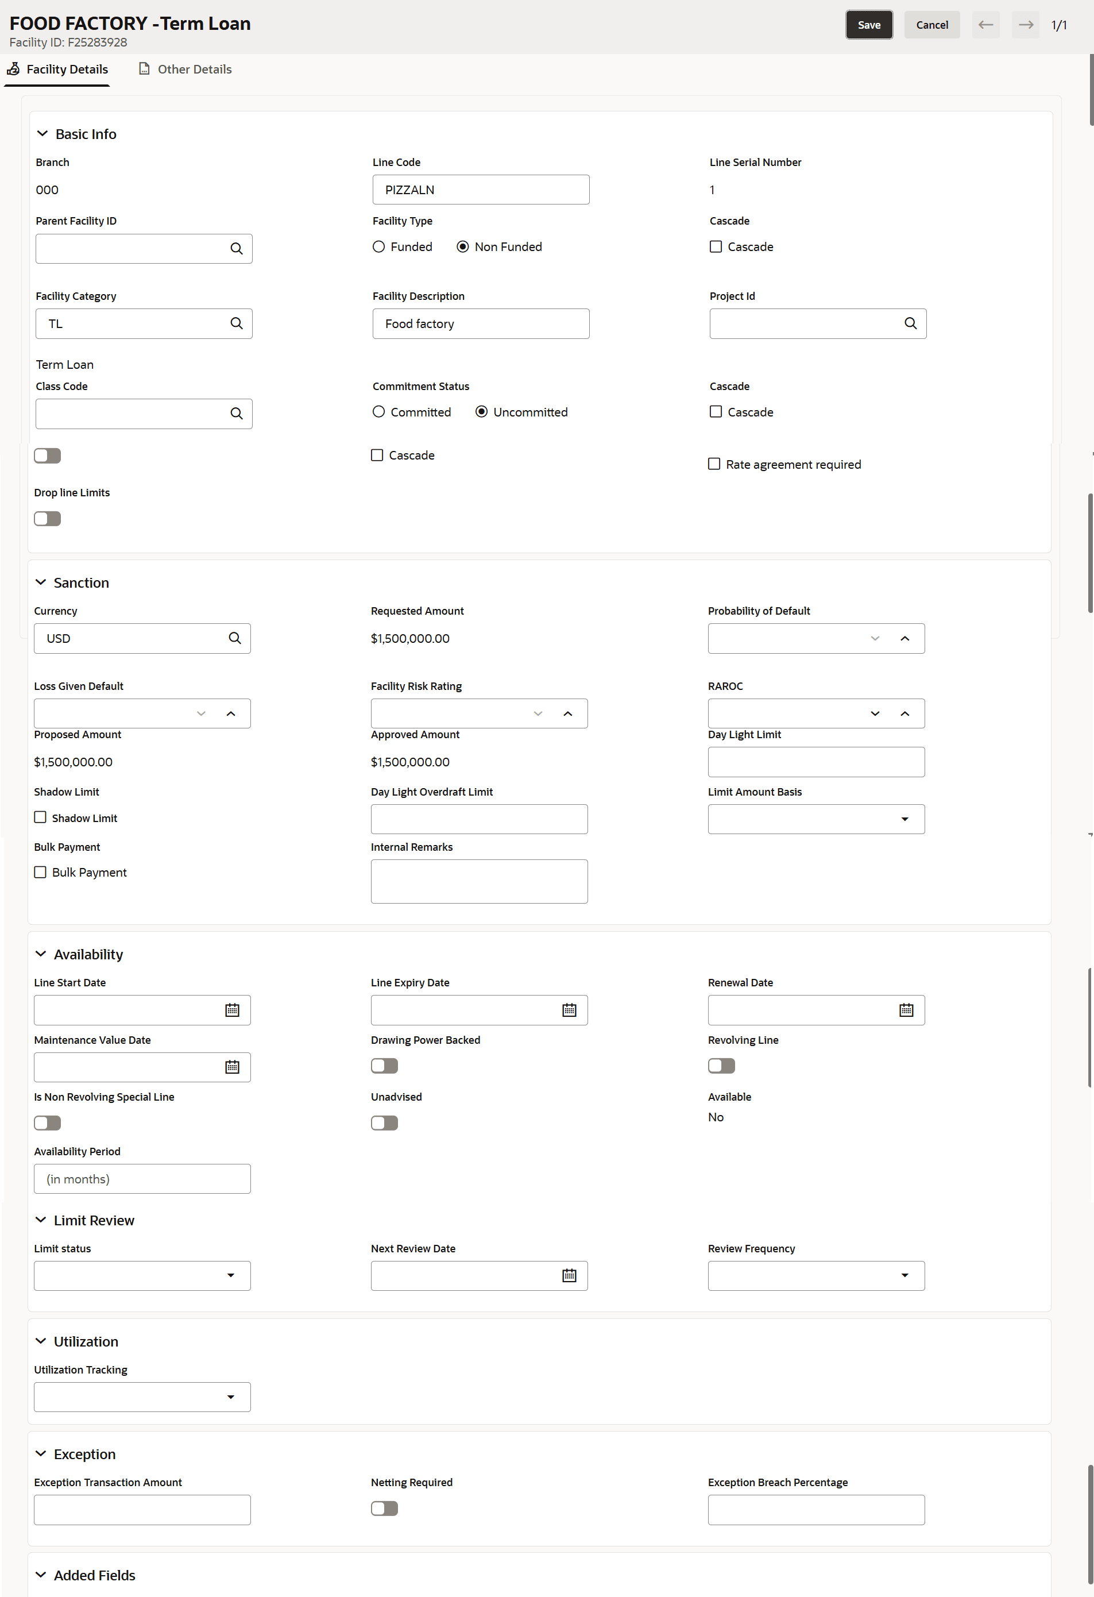Go to previous facility record arrow
The height and width of the screenshot is (1597, 1094).
point(985,25)
